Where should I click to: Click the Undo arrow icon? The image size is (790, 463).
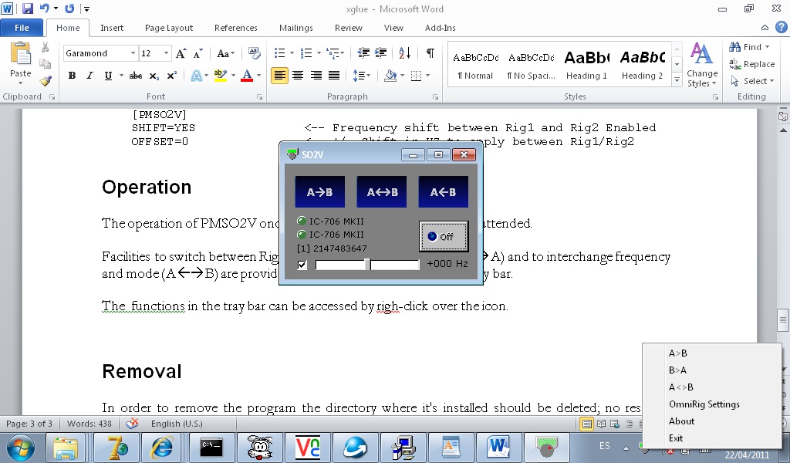[44, 8]
